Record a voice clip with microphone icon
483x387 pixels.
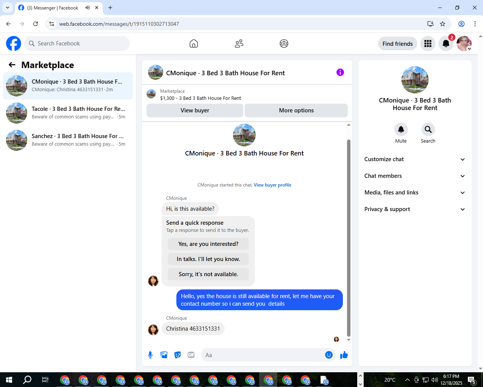[x=150, y=355]
